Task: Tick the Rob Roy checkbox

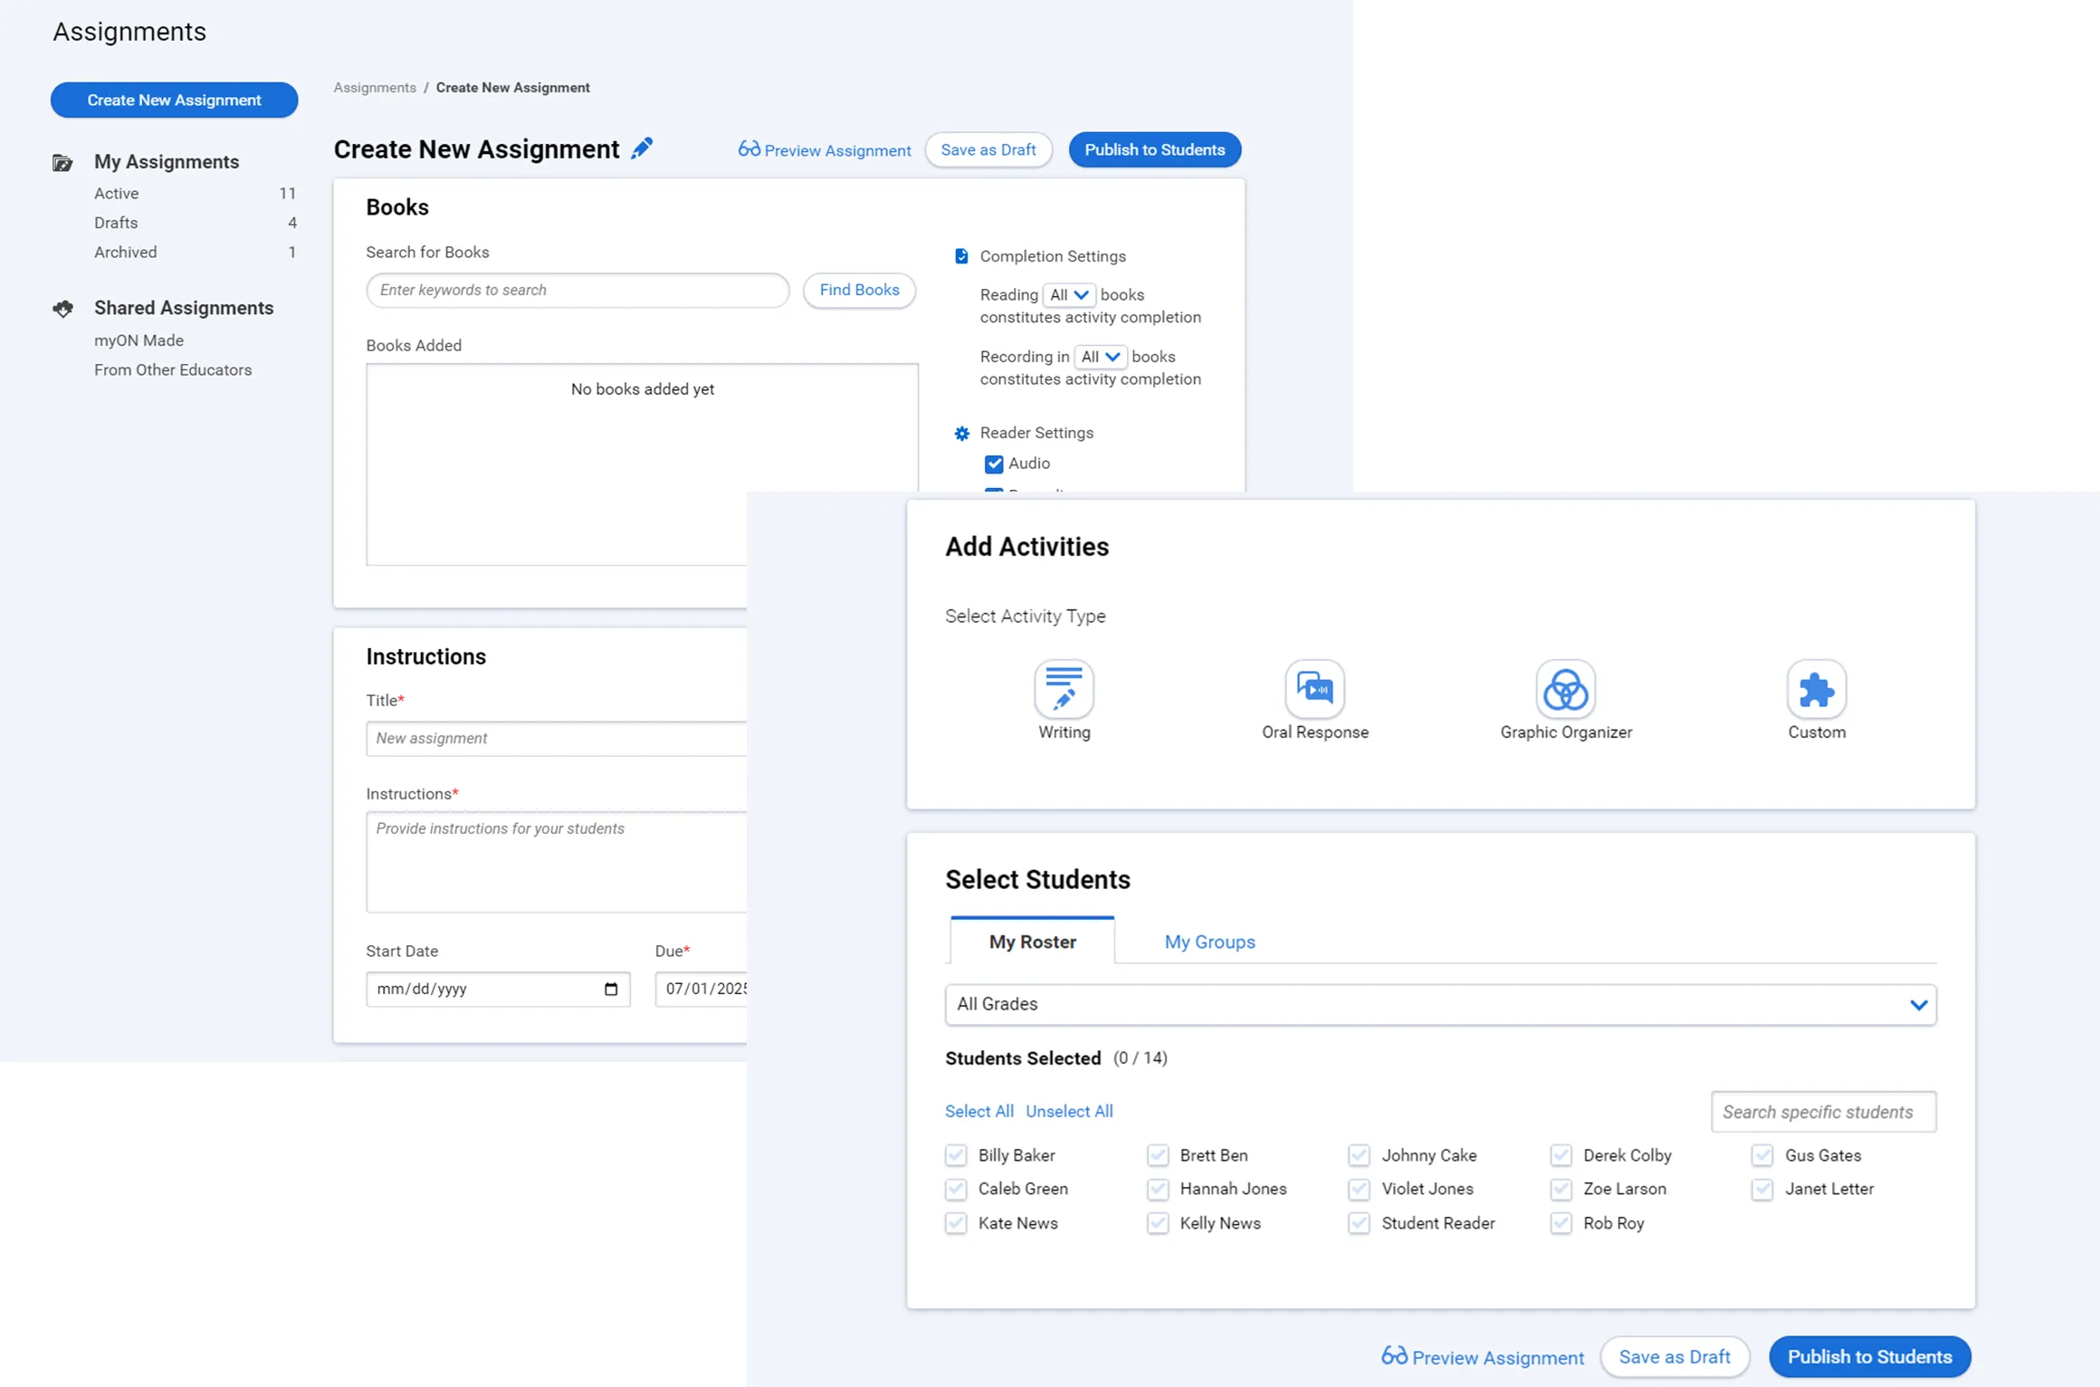Action: (x=1561, y=1223)
